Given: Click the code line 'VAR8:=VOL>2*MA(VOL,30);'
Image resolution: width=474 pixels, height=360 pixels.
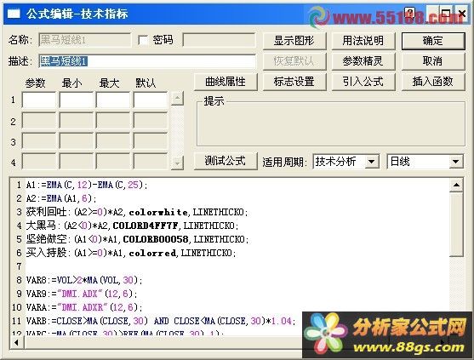Looking at the screenshot, I should [84, 280].
